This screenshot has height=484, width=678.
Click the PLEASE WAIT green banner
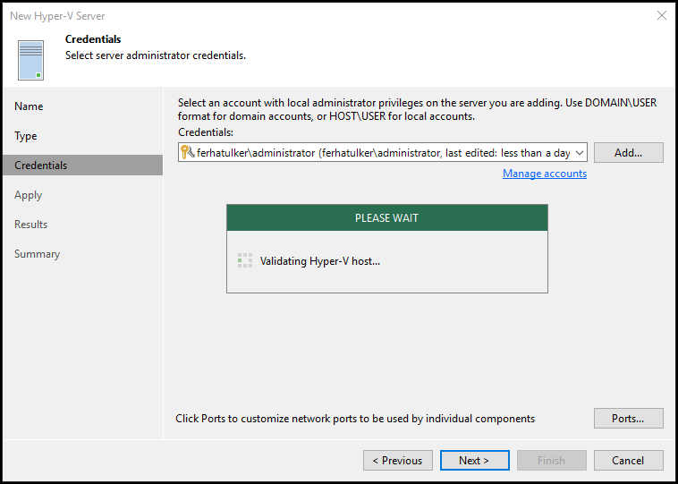[x=387, y=217]
